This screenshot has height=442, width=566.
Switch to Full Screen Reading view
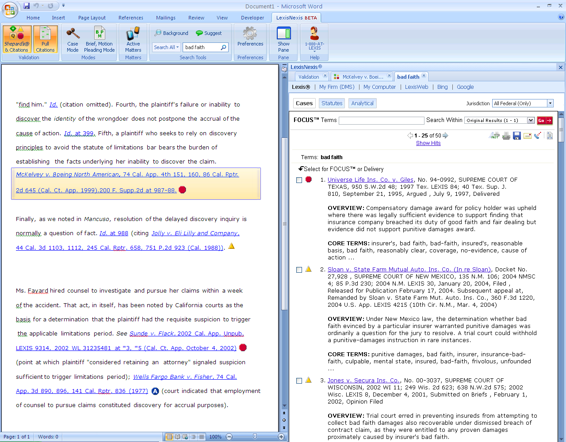pos(177,437)
